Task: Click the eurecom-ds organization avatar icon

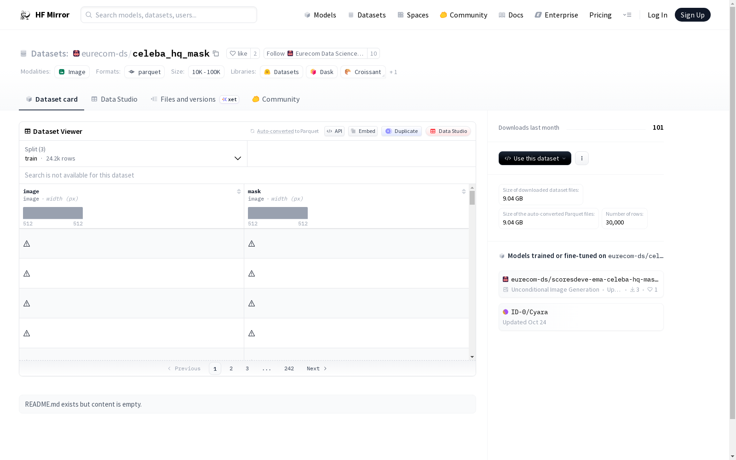Action: coord(76,53)
